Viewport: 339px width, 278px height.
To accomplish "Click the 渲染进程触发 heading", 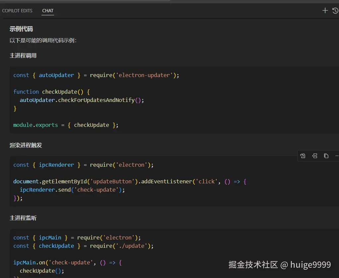I will pyautogui.click(x=26, y=145).
